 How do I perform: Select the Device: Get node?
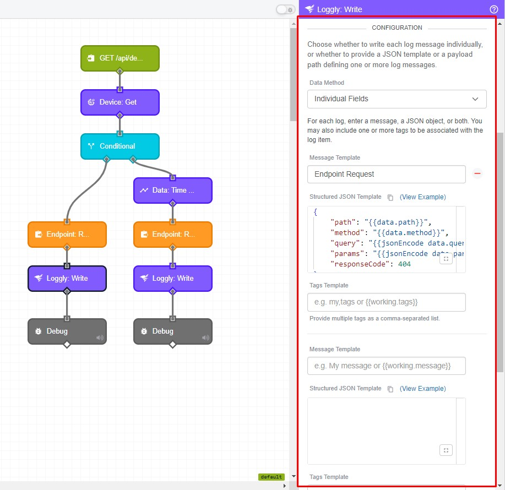pyautogui.click(x=120, y=102)
